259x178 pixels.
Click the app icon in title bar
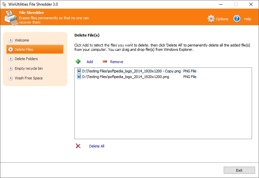pyautogui.click(x=4, y=4)
